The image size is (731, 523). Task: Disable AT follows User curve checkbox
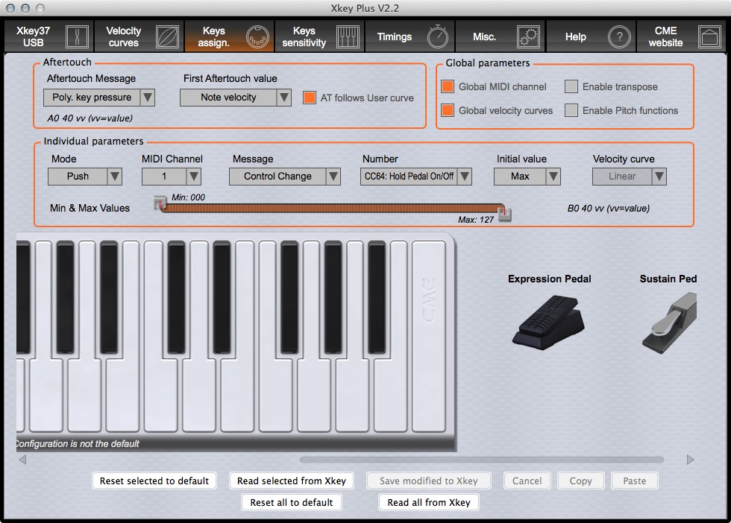click(x=310, y=98)
